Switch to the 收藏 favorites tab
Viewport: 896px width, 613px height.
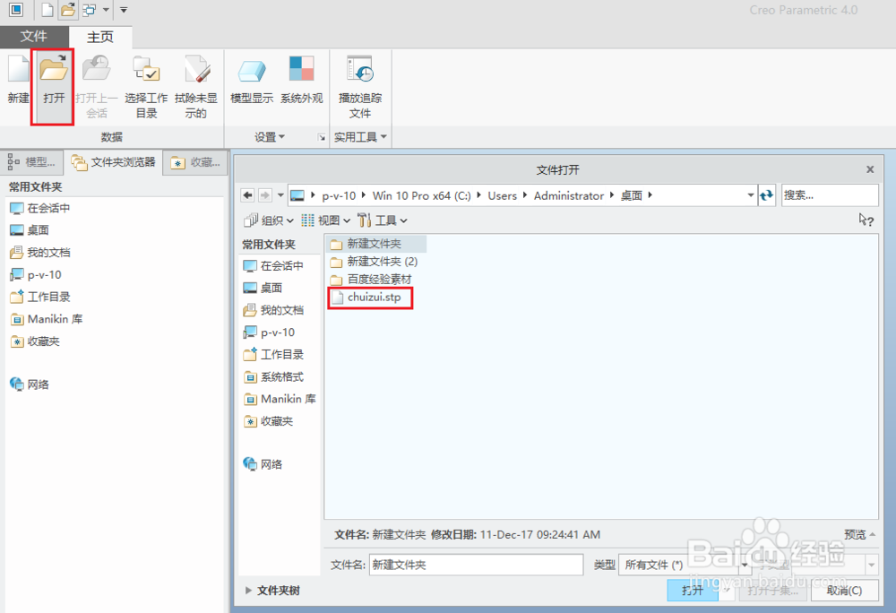(195, 163)
